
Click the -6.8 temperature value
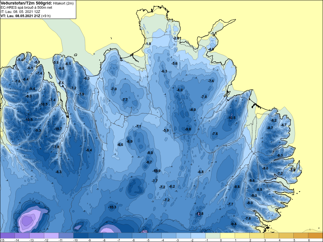click(201, 172)
